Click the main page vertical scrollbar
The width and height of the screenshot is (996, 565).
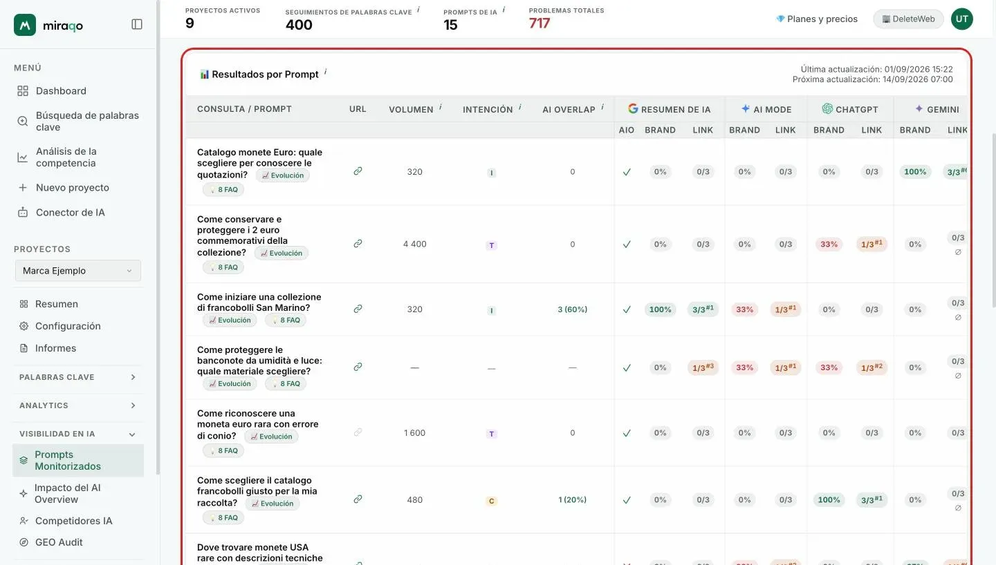[x=993, y=221]
